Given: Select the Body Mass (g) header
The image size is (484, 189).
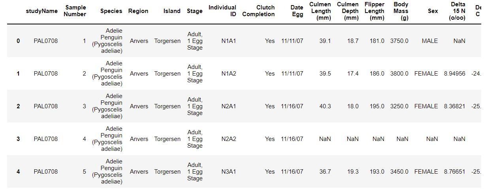Looking at the screenshot, I should (401, 11).
